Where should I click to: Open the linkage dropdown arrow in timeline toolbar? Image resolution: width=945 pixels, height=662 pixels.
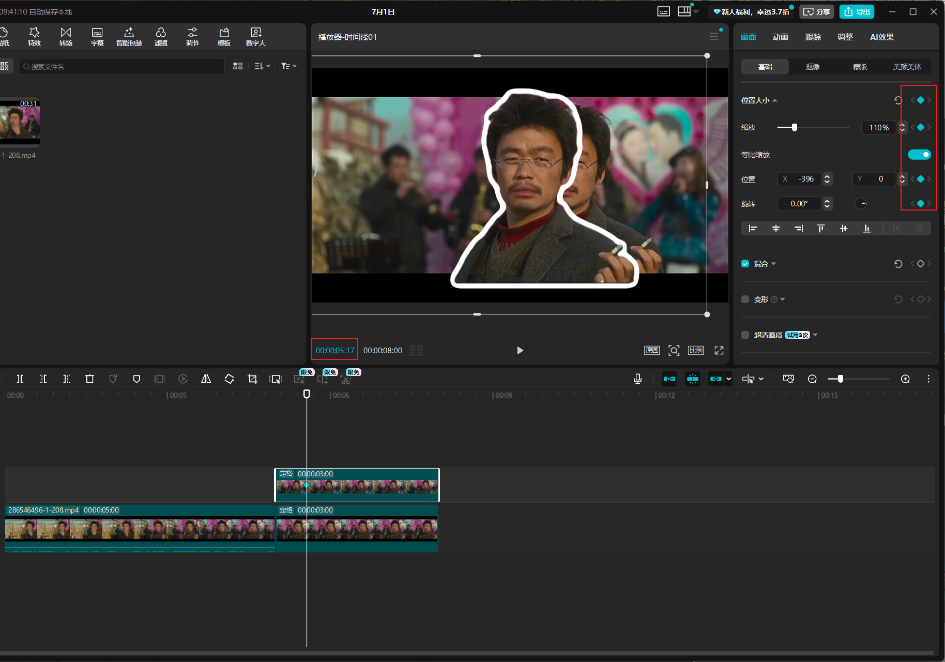(x=729, y=379)
